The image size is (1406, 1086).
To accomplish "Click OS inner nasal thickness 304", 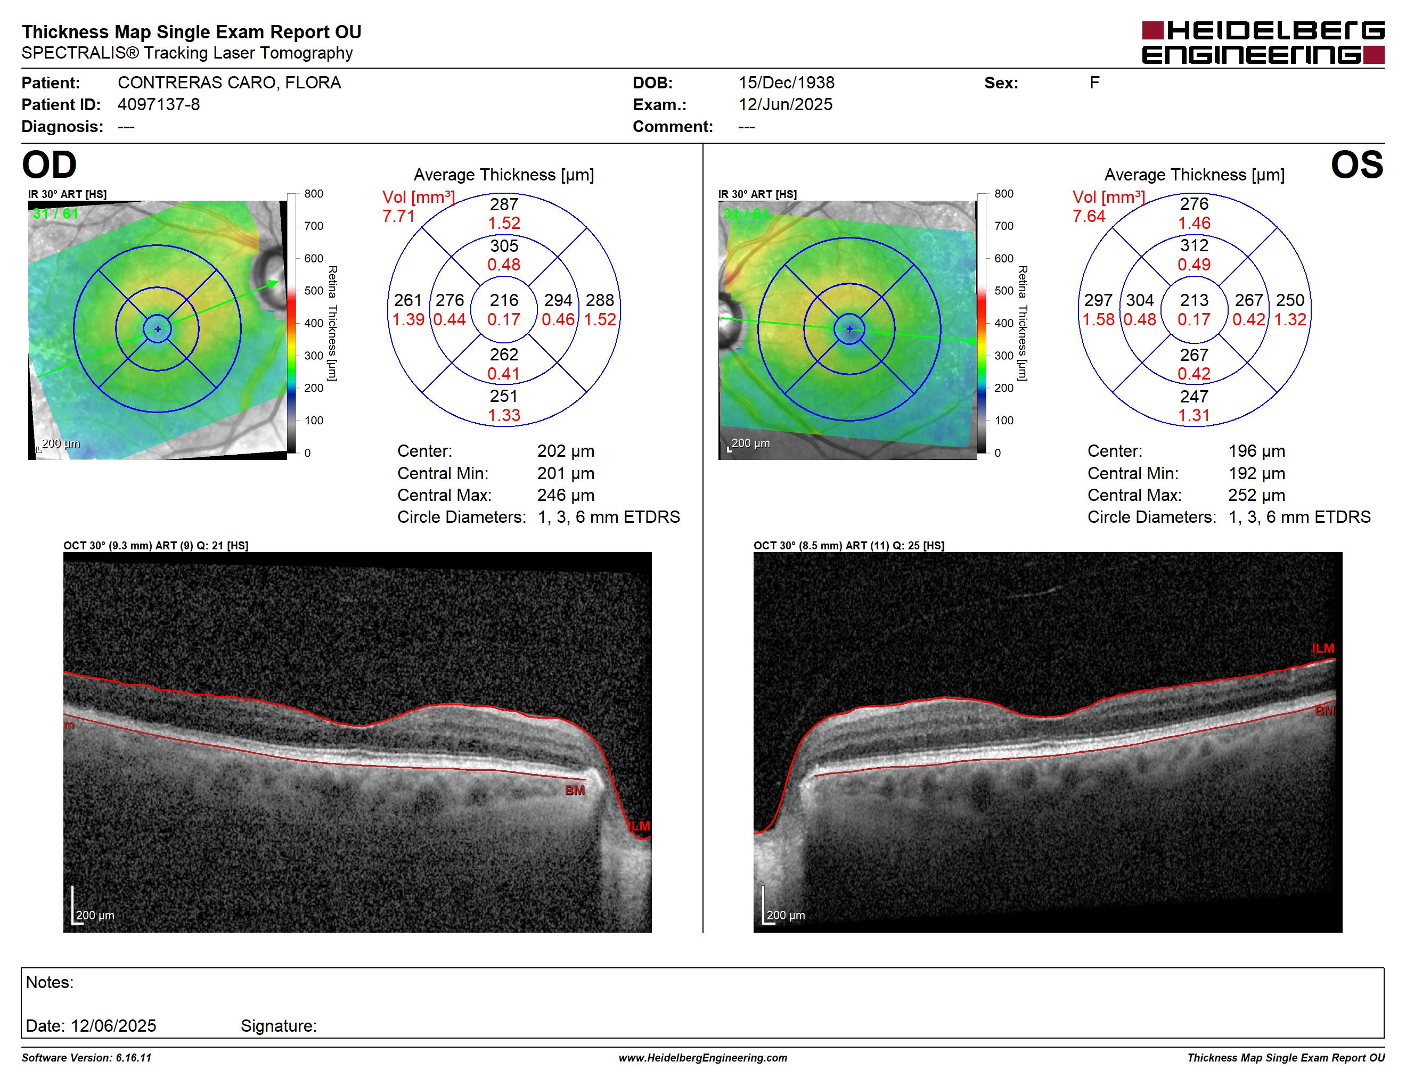I will tap(1140, 300).
